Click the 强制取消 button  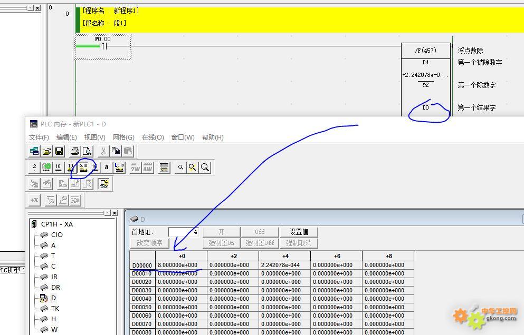click(299, 243)
